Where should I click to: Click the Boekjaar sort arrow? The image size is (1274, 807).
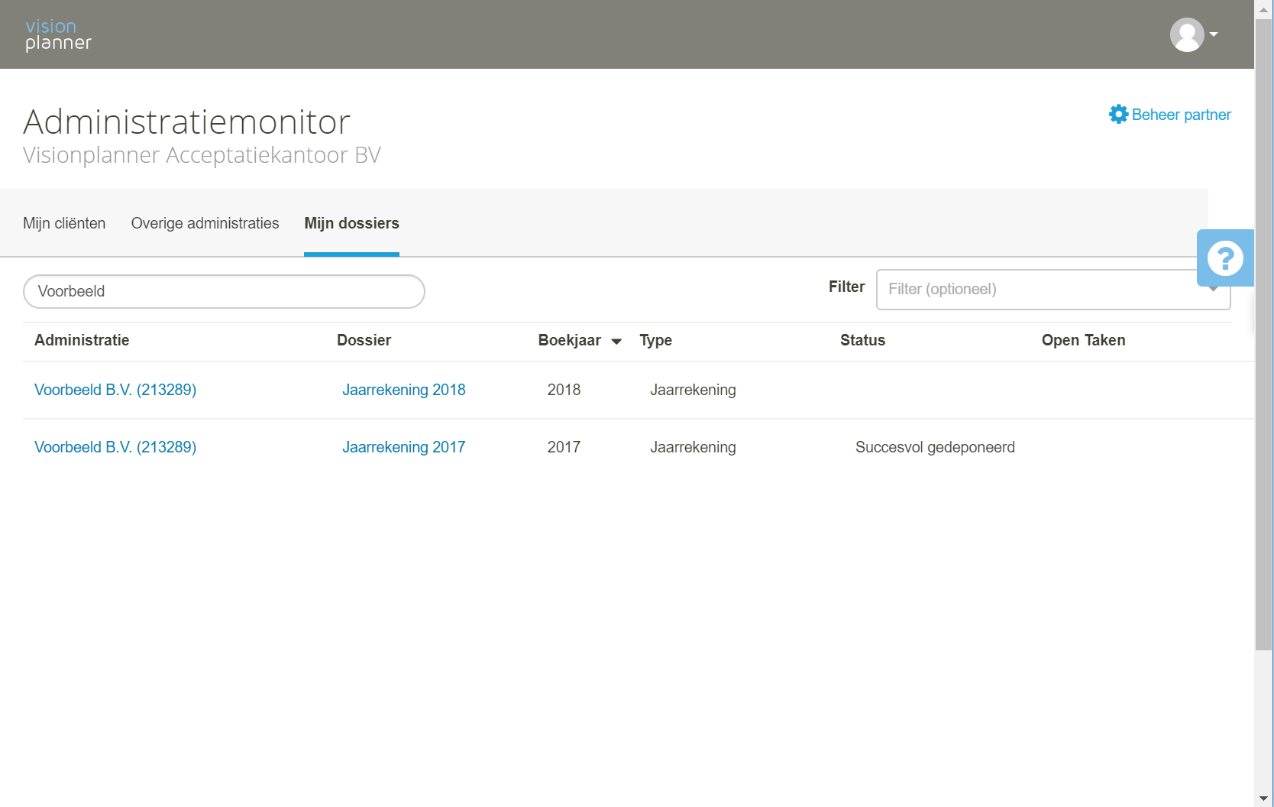pyautogui.click(x=616, y=342)
